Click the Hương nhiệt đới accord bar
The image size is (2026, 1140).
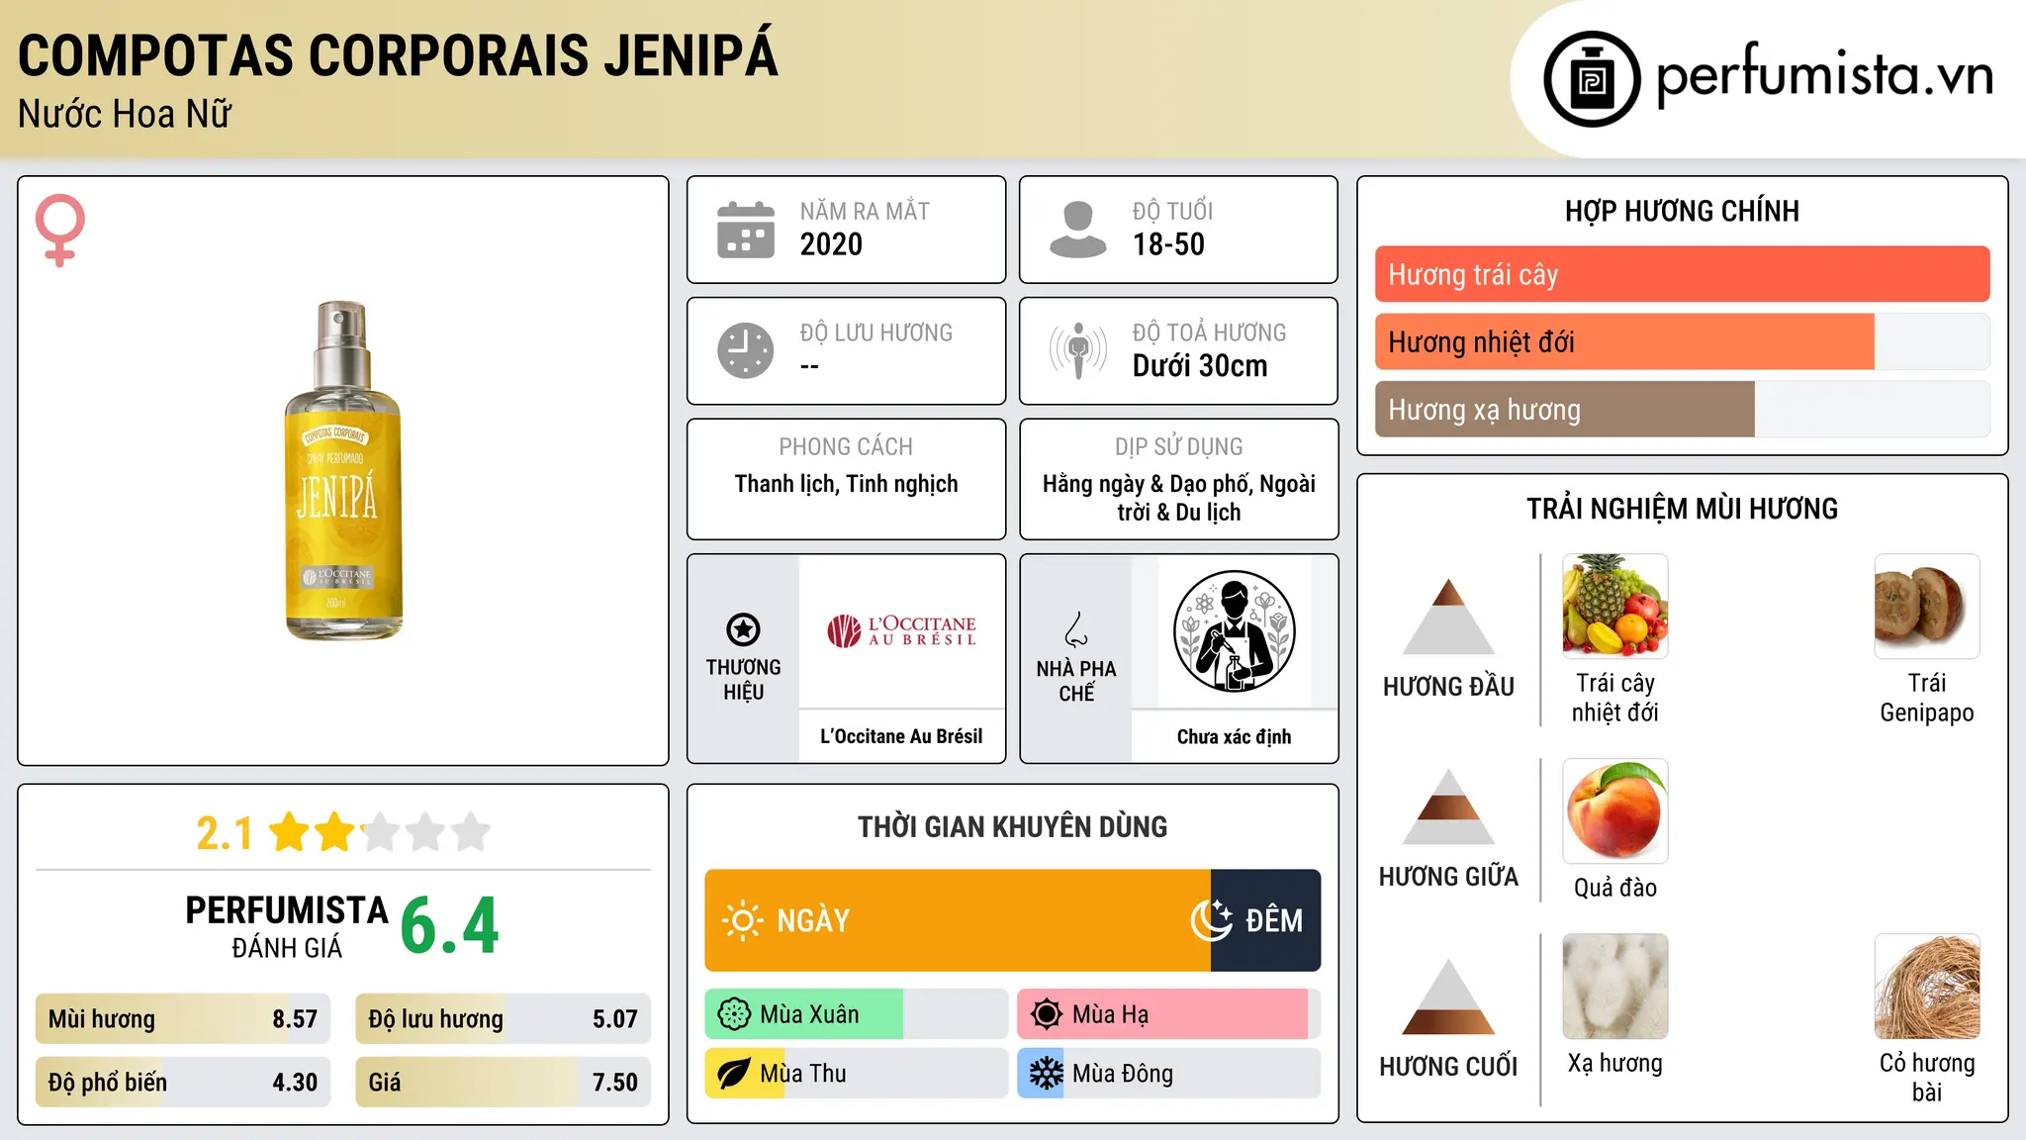[1682, 341]
